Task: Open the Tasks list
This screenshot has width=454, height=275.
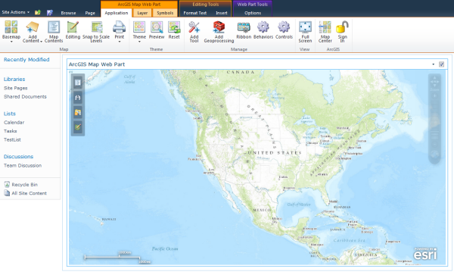Action: click(x=11, y=131)
